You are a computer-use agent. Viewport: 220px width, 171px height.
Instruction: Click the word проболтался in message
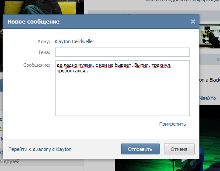coord(71,71)
